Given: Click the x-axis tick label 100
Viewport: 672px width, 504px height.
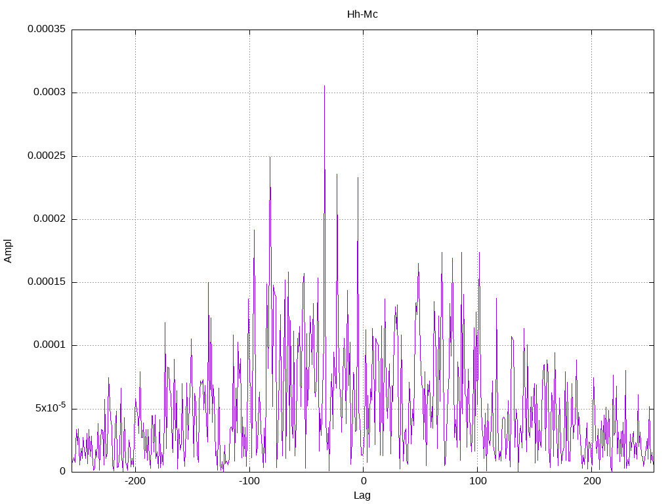Looking at the screenshot, I should (x=478, y=481).
